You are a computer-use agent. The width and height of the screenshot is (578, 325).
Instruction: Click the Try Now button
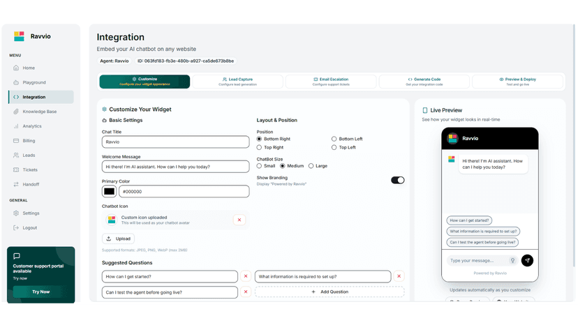coord(40,292)
